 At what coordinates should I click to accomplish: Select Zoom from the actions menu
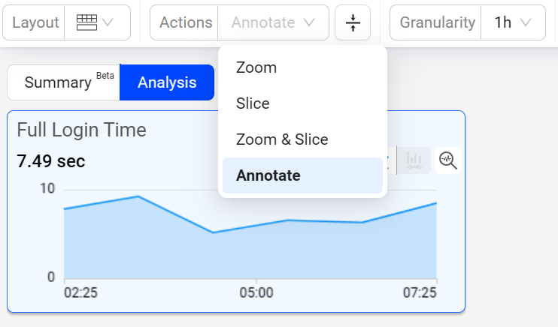pos(256,67)
